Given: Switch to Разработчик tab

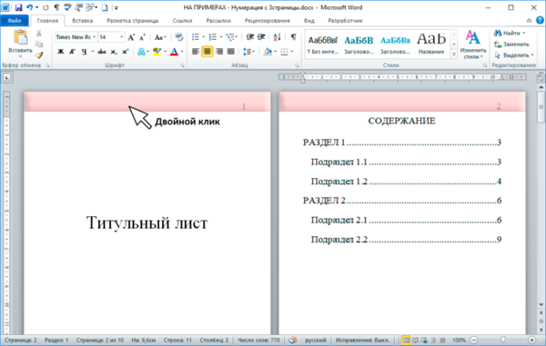Looking at the screenshot, I should [346, 21].
